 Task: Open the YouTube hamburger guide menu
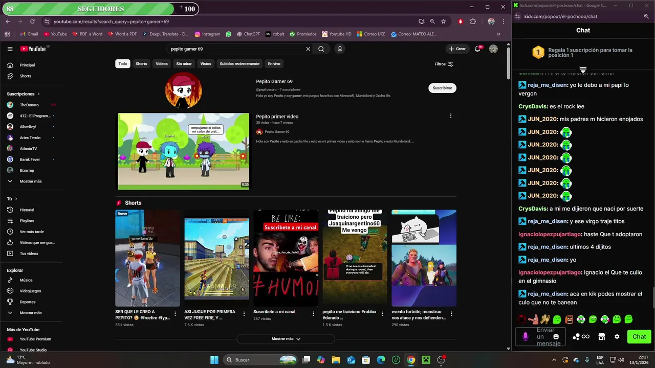[10, 49]
